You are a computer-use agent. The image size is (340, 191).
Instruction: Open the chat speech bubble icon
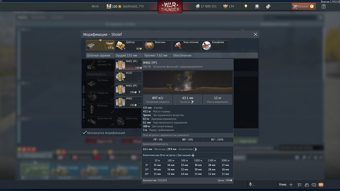(x=314, y=185)
